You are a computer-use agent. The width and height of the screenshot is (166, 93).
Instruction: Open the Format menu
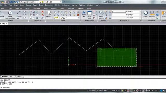29,5
